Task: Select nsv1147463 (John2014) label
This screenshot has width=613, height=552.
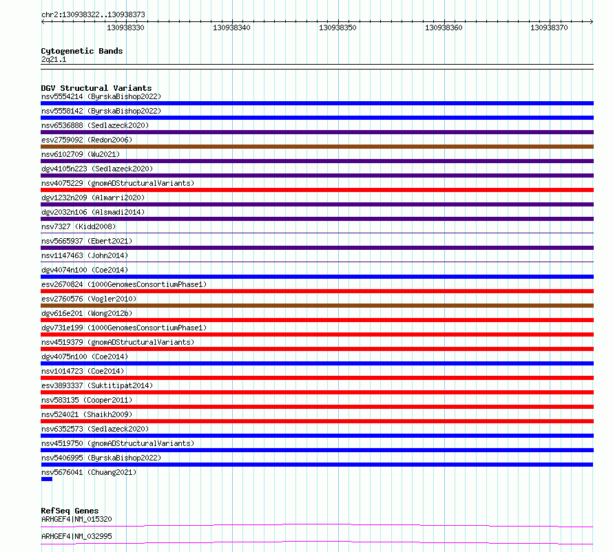Action: coord(85,255)
